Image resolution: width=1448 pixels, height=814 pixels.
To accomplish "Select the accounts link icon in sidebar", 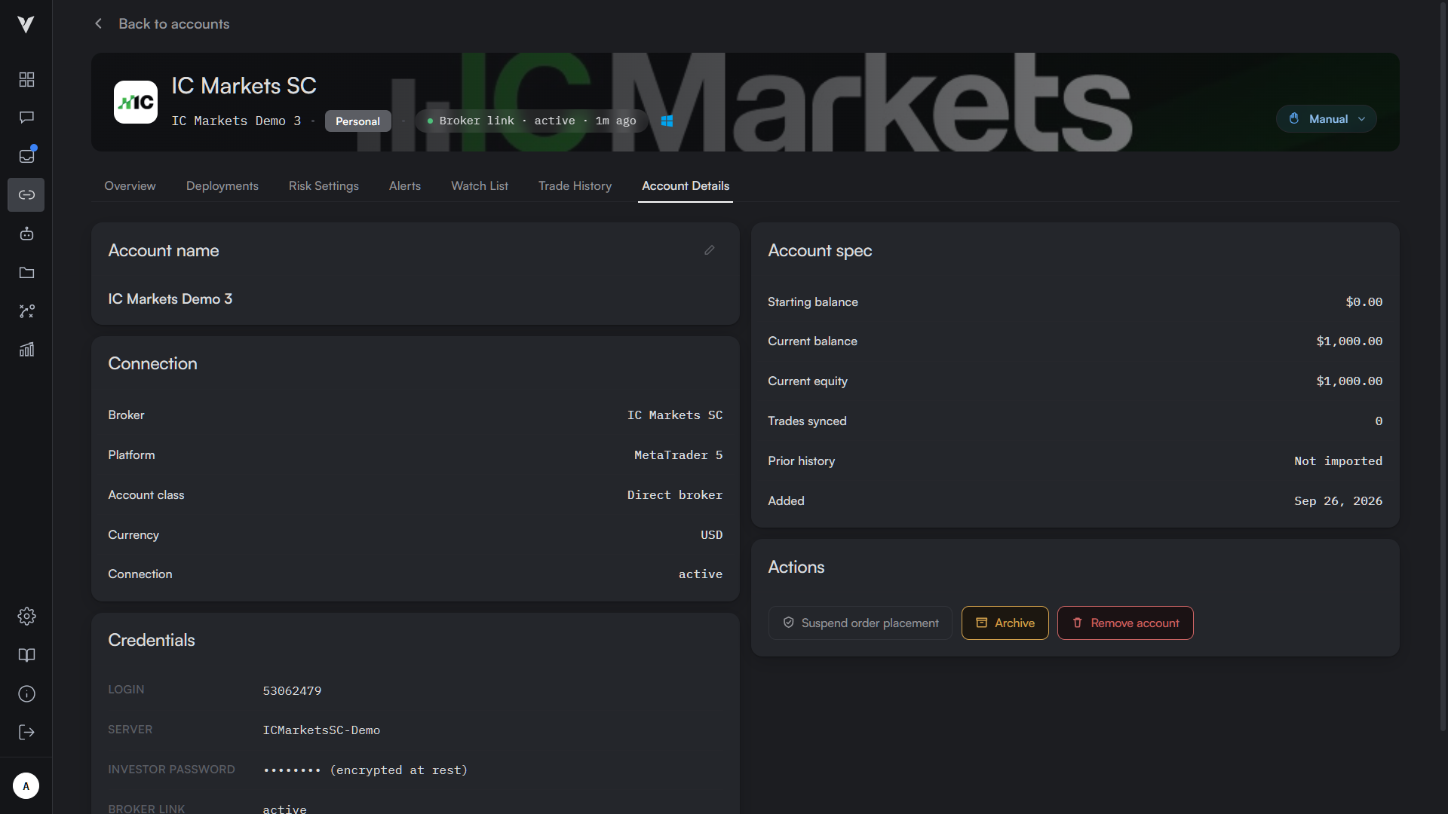I will (x=26, y=195).
